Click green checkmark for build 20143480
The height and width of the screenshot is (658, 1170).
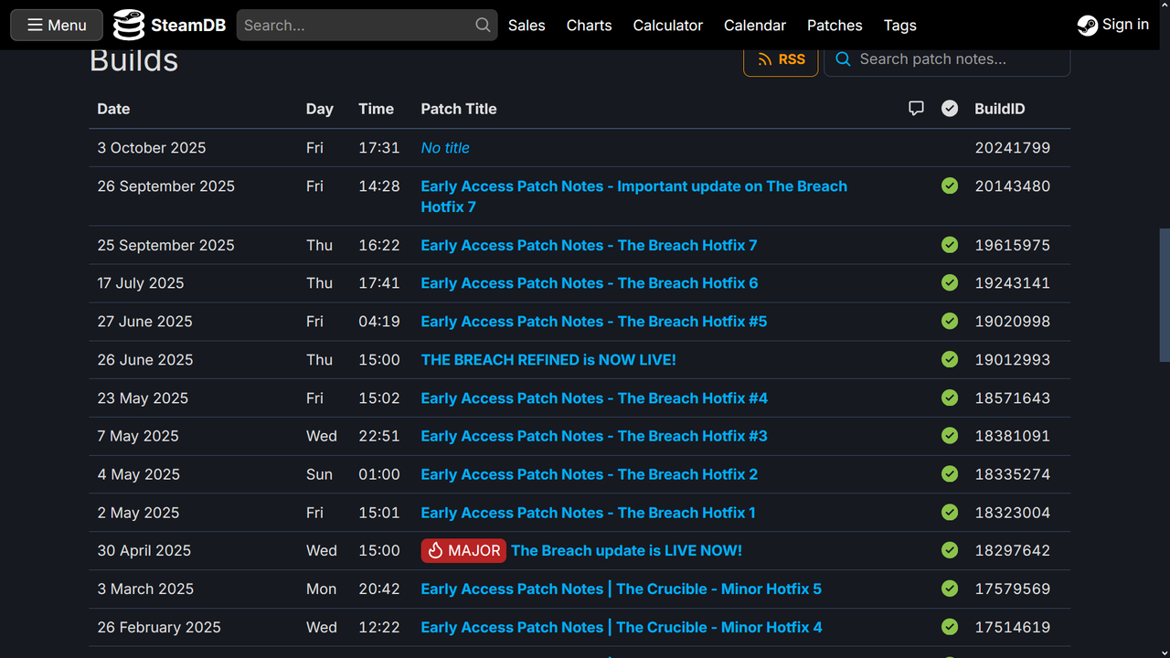[950, 186]
